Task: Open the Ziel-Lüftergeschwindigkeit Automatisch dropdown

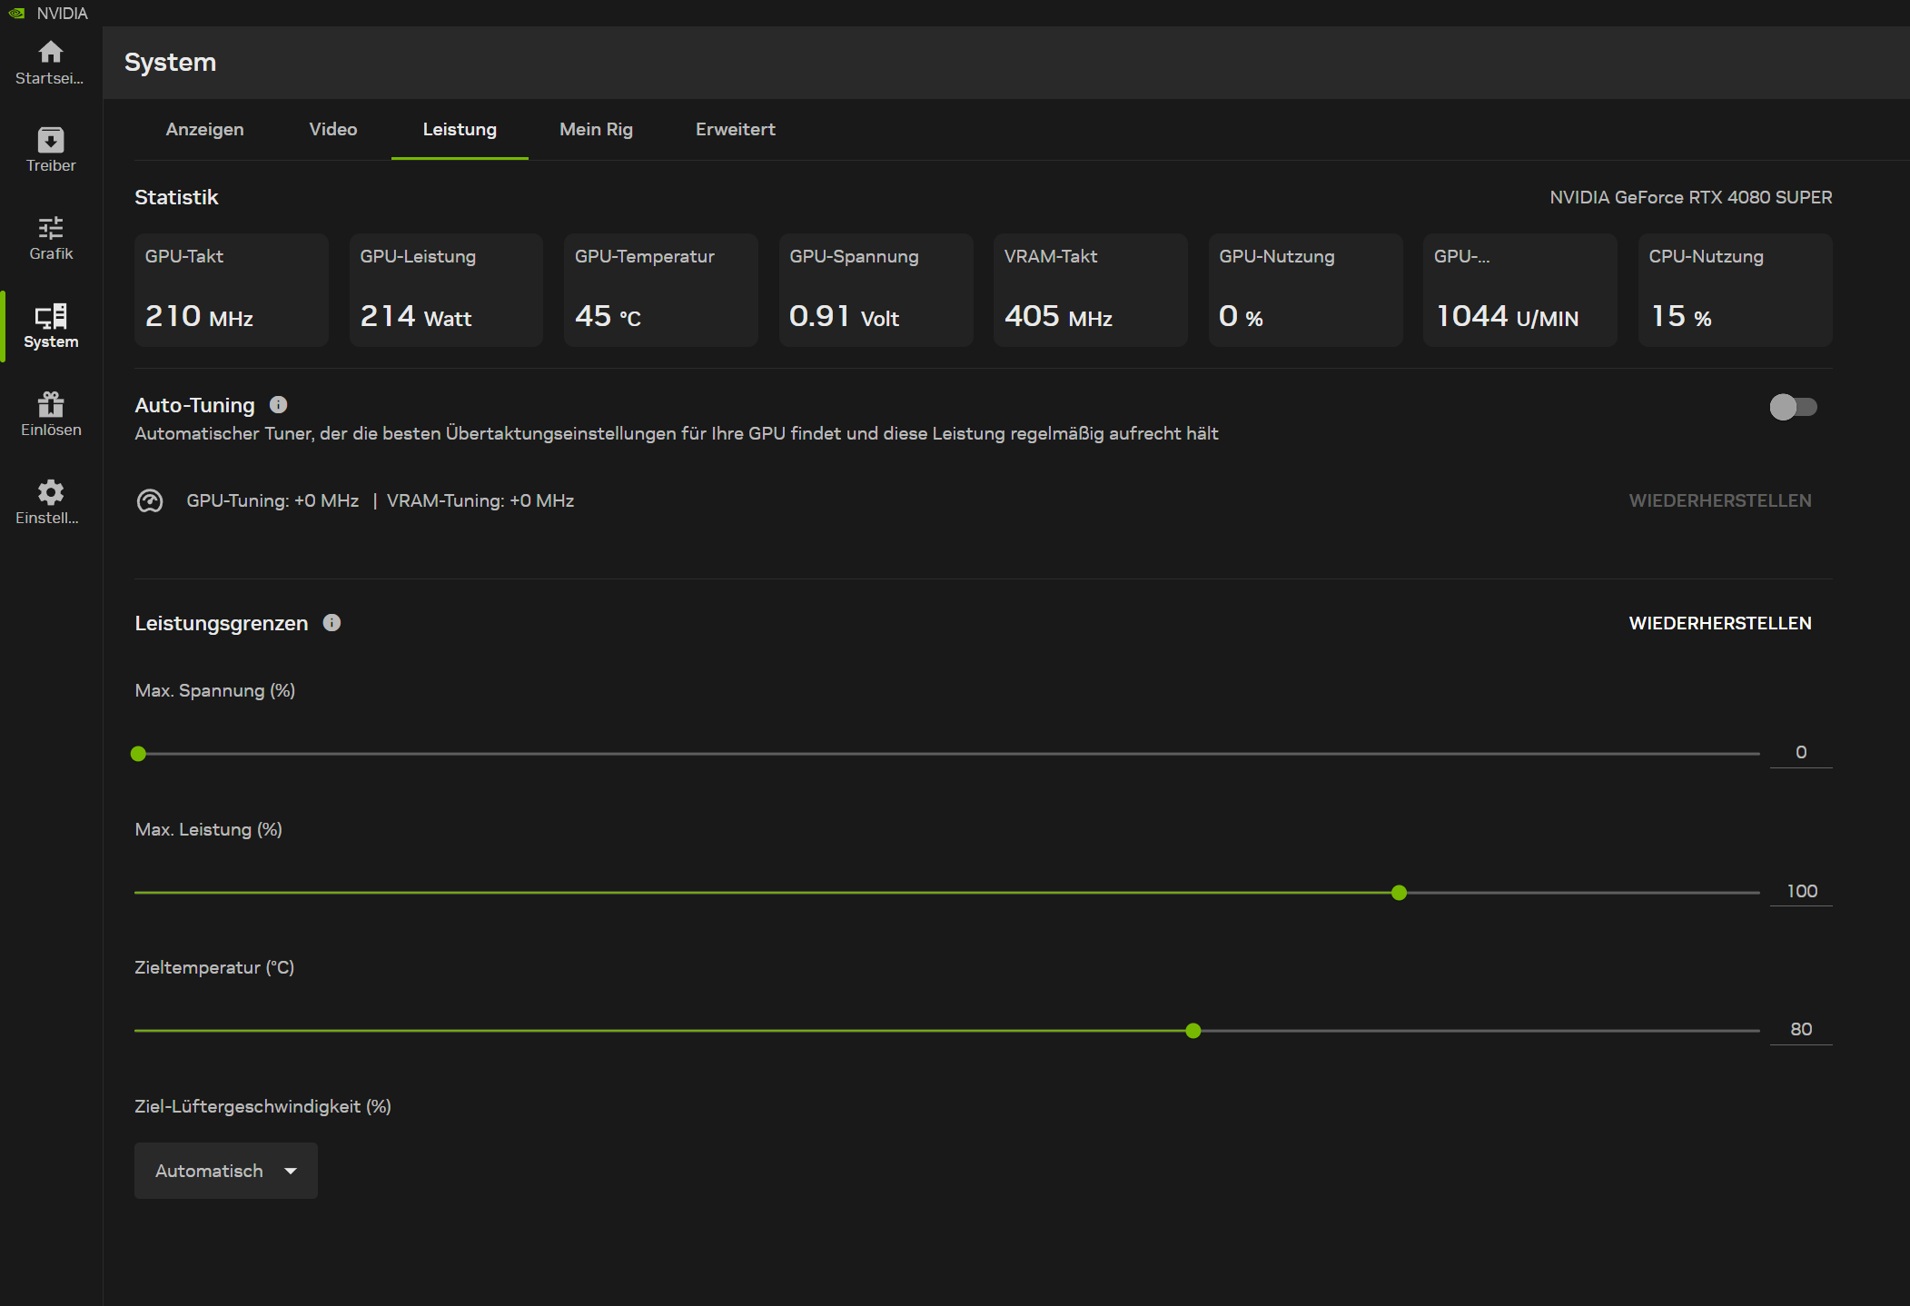Action: (226, 1171)
